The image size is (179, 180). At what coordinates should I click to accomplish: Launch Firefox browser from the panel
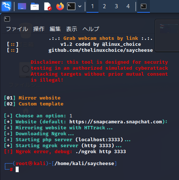60,6
